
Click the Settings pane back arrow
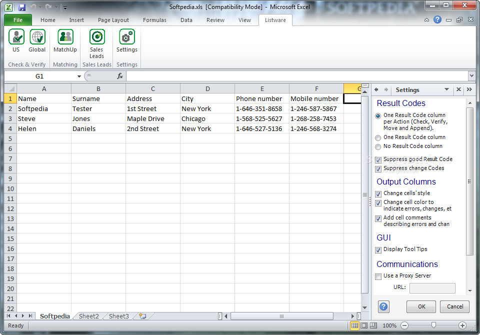pos(376,89)
